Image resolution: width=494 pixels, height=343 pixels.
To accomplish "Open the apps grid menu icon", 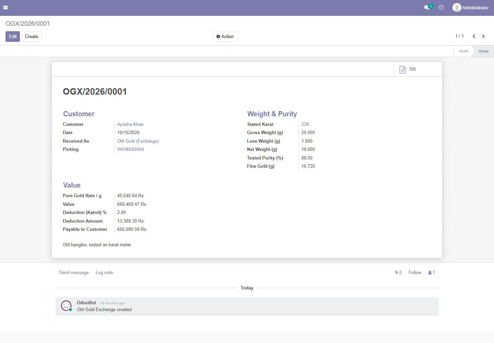I will (5, 8).
